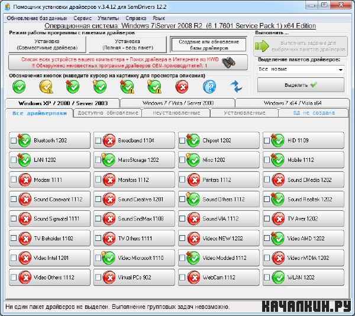The height and width of the screenshot is (316, 355).
Task: Click the Sound Realtek 1202 status icon
Action: (278, 200)
